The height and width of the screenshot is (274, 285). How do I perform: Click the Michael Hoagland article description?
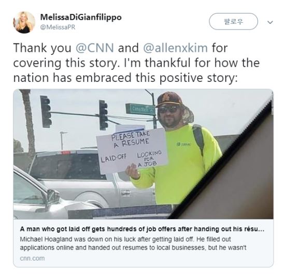tap(133, 243)
